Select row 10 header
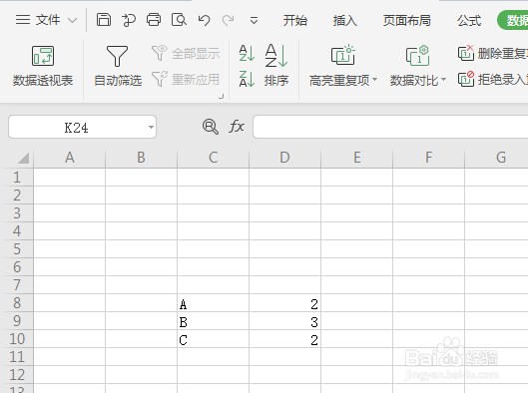This screenshot has height=393, width=528. click(x=17, y=339)
